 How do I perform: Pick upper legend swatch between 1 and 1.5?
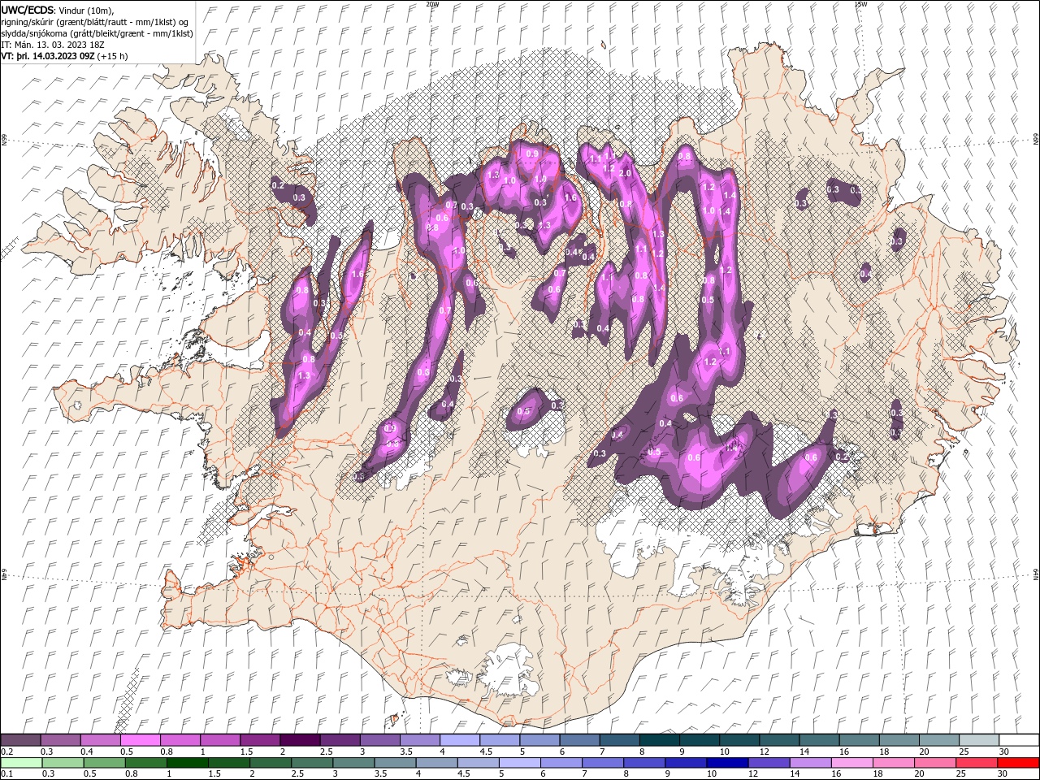(220, 739)
